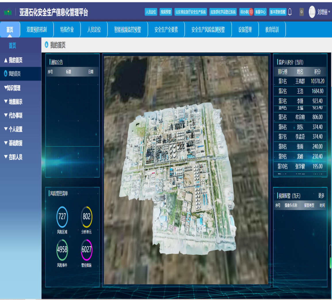Screen dimensions: 332x300
Task: Click 更多 in the 视频报警 panel
Action: 321,196
